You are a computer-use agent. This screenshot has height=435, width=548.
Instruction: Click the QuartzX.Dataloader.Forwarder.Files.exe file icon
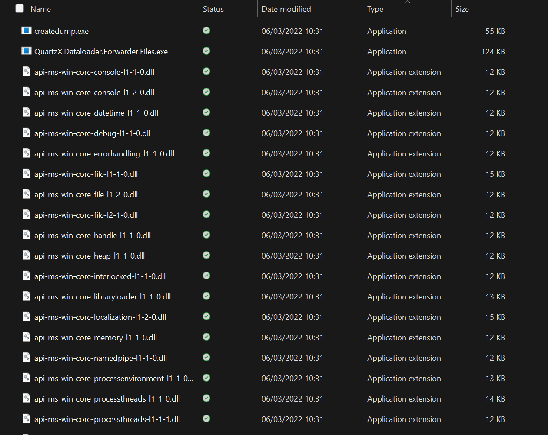27,51
